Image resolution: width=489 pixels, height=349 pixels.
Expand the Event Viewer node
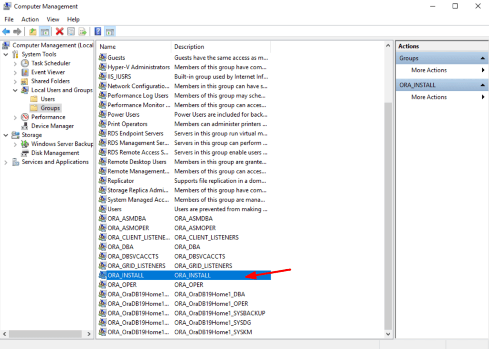point(15,72)
